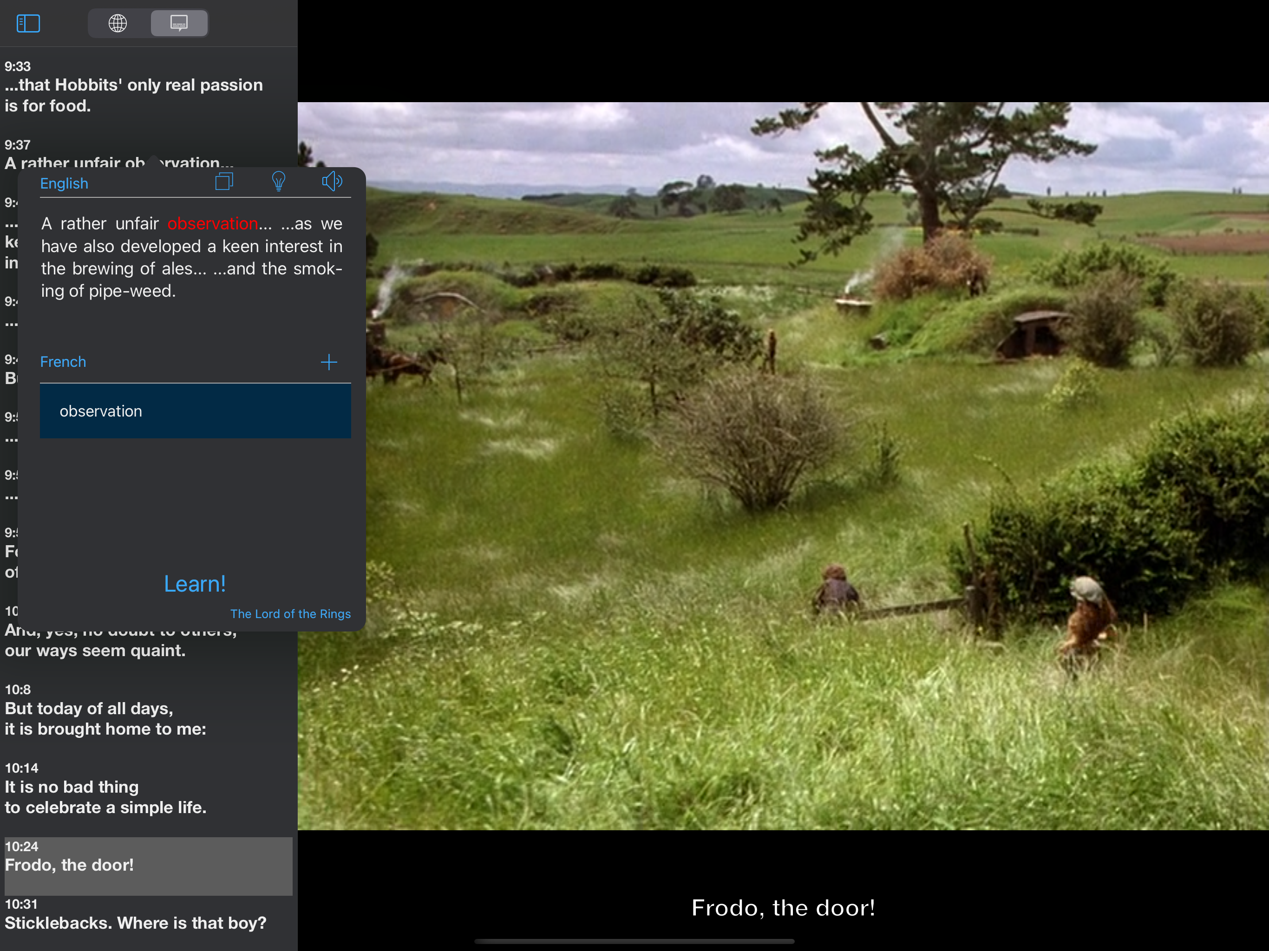The width and height of the screenshot is (1269, 951).
Task: Select the observation translation entry
Action: click(195, 411)
